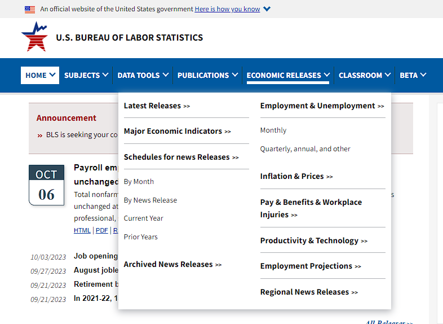Viewport: 443px width, 324px height.
Task: Choose 'Quarterly, annual, and other'
Action: [x=305, y=149]
